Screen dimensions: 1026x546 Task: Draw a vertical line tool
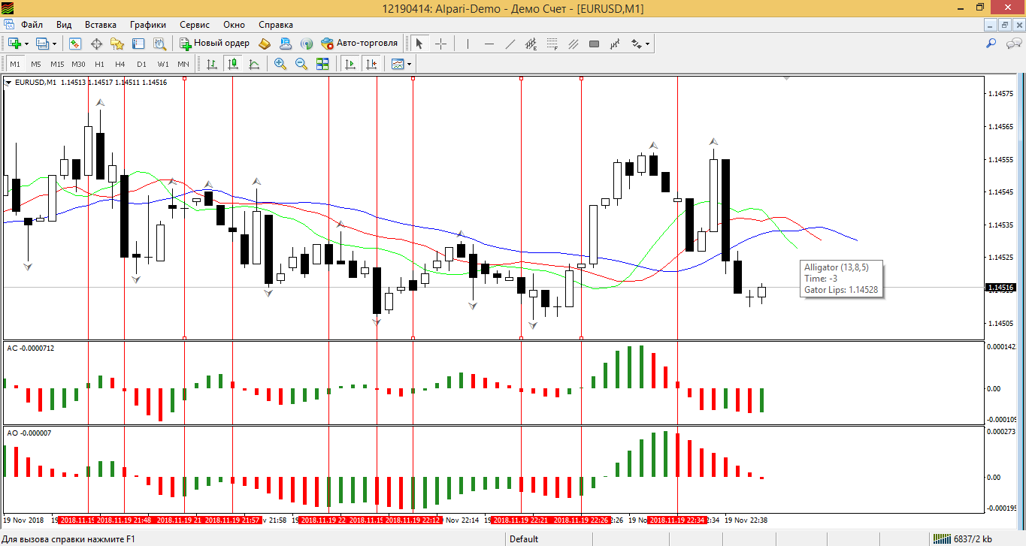(x=468, y=44)
